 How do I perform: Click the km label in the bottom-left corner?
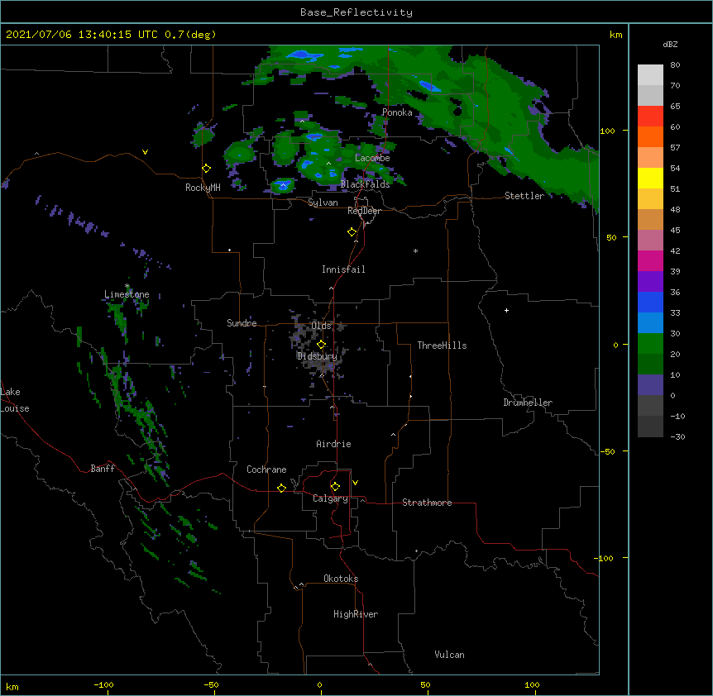click(x=12, y=687)
